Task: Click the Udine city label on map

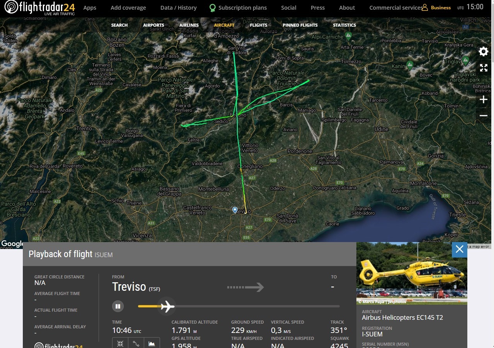Action: (382, 129)
